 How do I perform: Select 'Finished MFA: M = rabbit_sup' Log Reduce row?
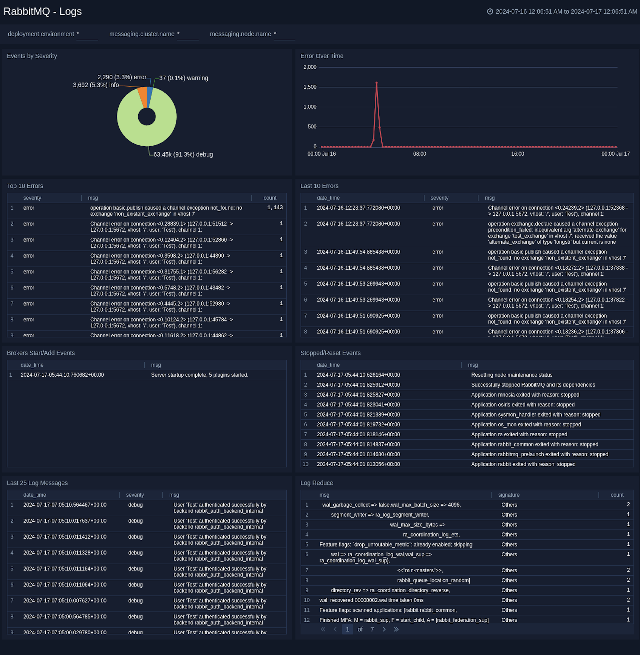pyautogui.click(x=467, y=620)
